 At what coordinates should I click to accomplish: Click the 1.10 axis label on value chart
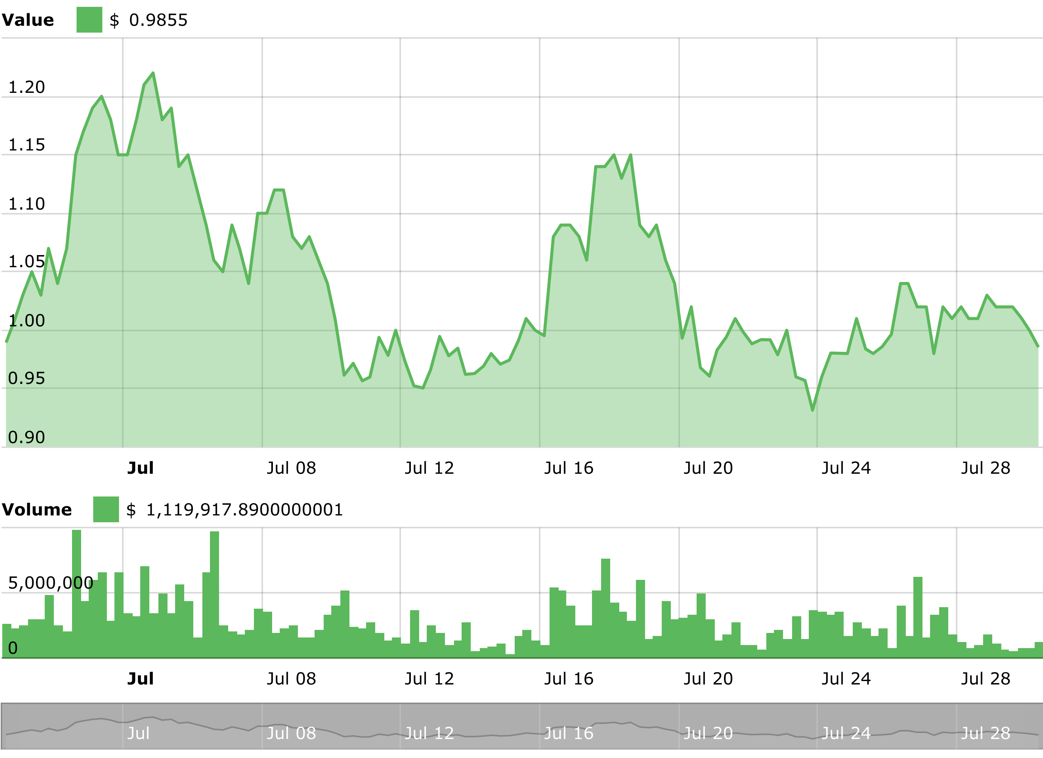pos(27,204)
